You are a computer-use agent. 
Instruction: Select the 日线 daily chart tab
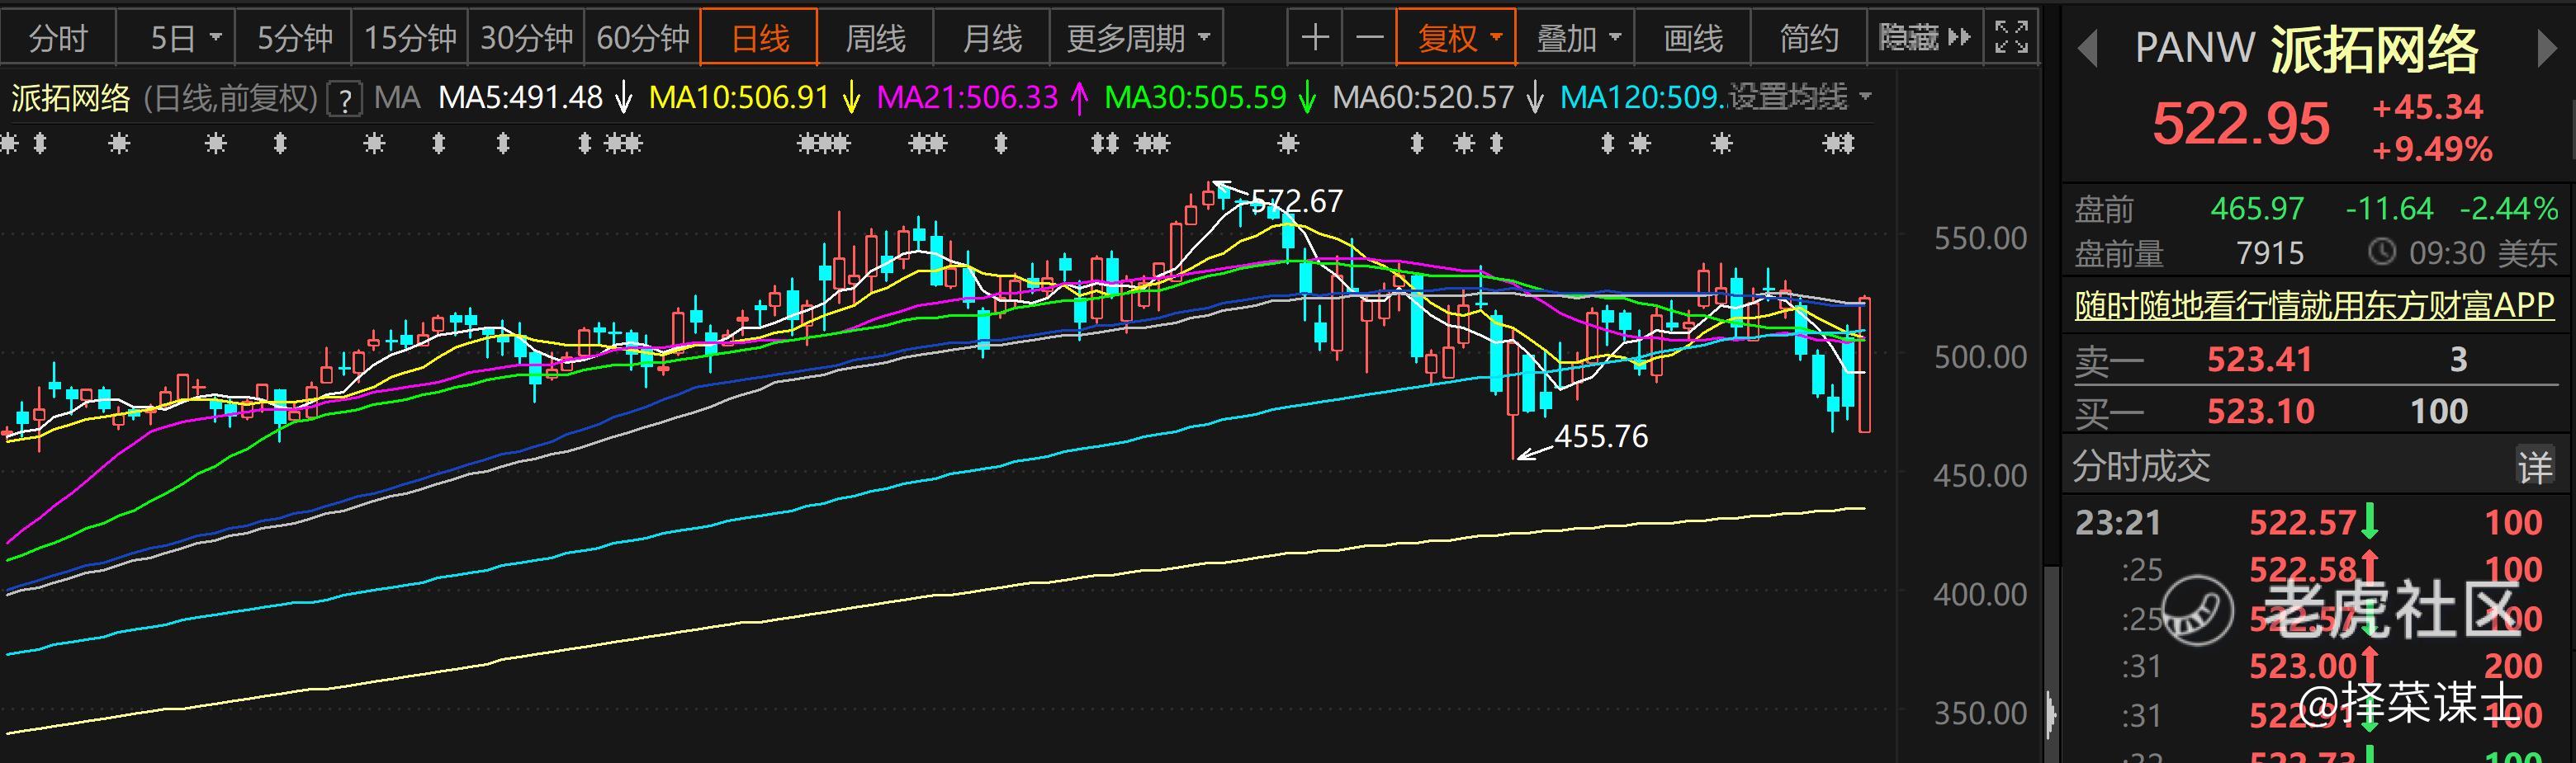point(760,38)
